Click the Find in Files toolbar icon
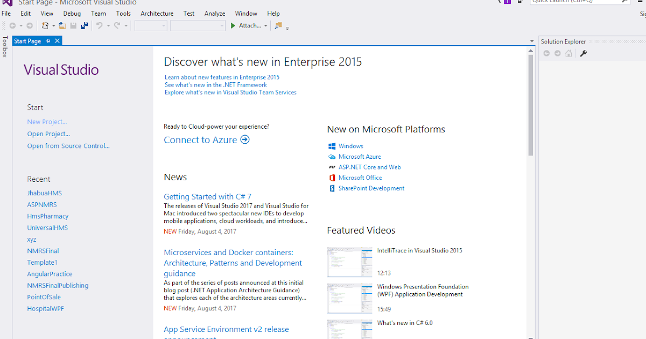 point(278,26)
